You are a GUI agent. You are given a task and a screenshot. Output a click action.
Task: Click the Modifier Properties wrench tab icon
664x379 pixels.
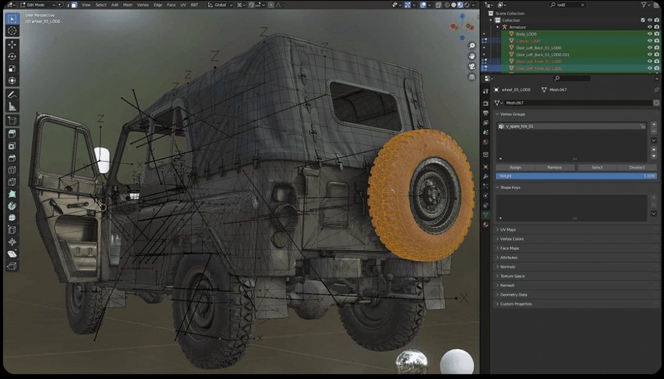(x=486, y=176)
